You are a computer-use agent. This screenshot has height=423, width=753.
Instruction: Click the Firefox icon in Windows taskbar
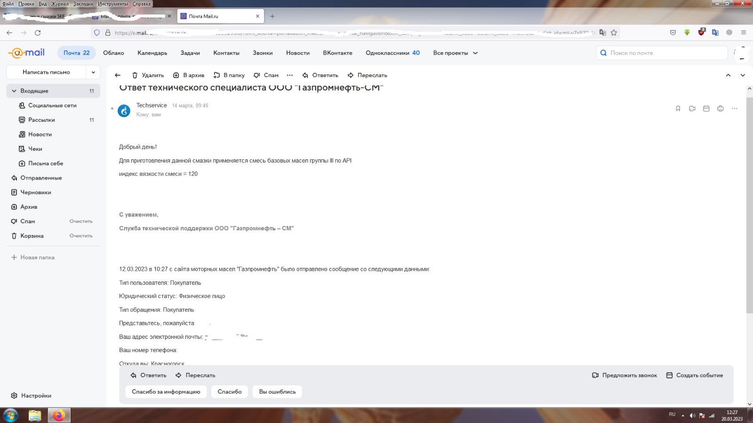click(58, 415)
